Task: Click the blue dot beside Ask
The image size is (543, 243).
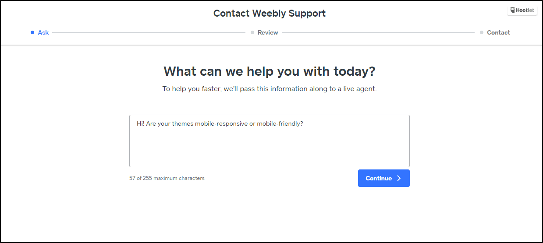Action: (32, 32)
